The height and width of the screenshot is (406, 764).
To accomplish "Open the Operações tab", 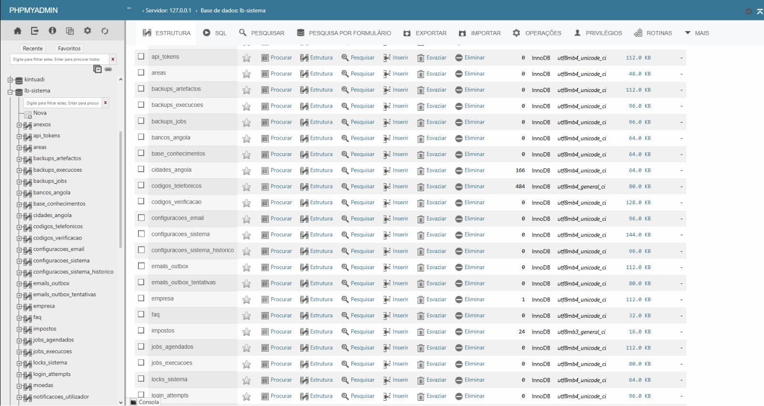I will (x=537, y=33).
